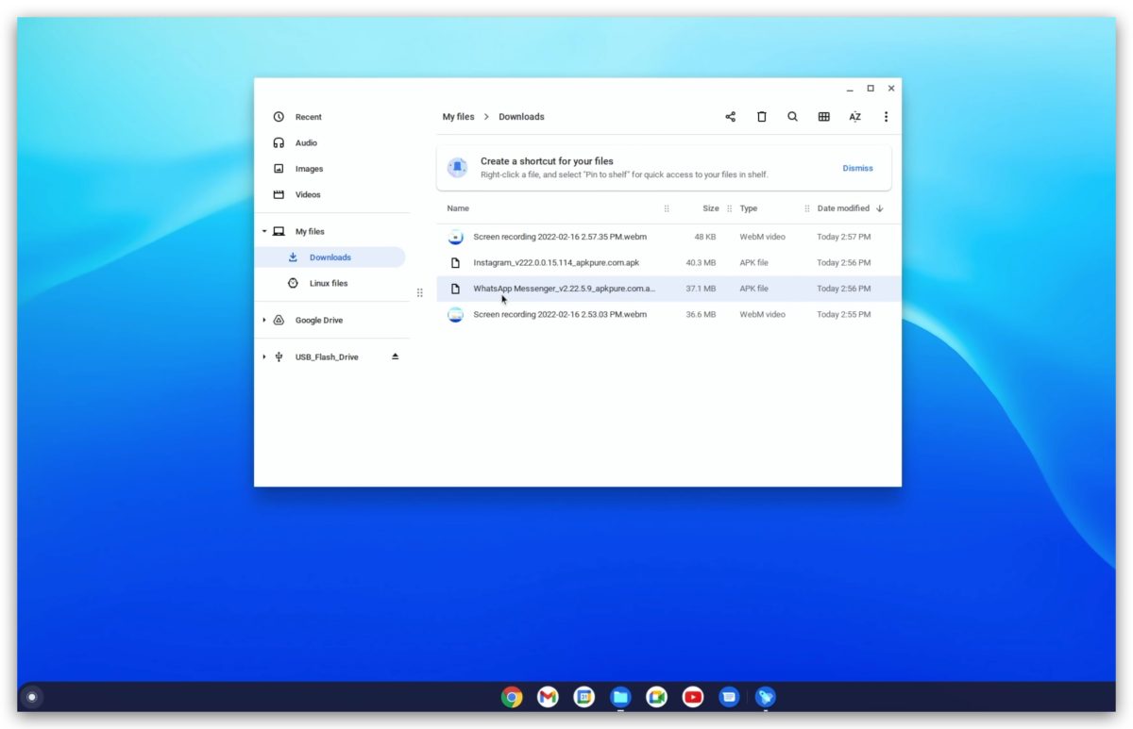Open Messages from the shelf
1133x729 pixels.
tap(729, 697)
